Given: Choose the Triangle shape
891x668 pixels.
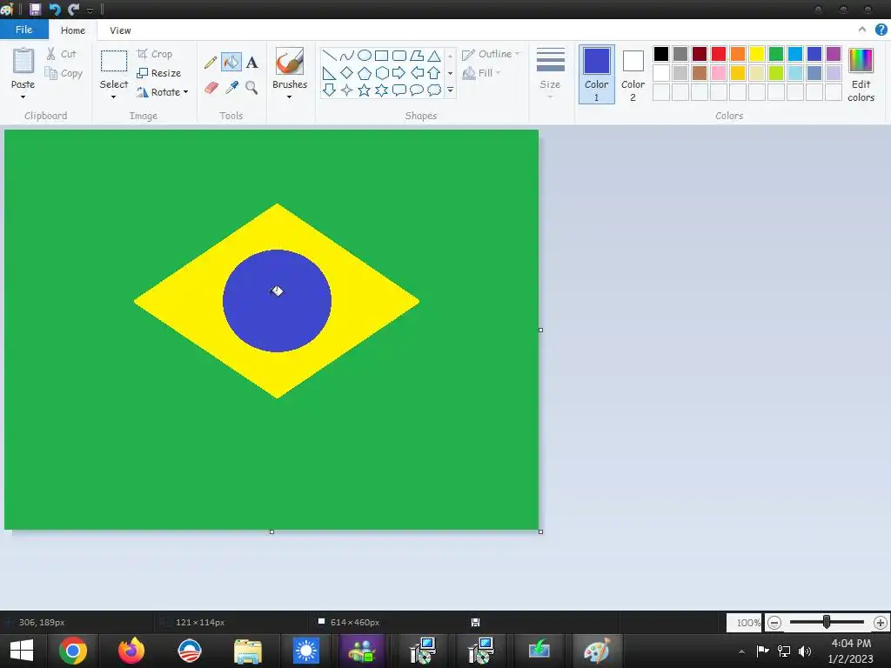Looking at the screenshot, I should point(435,55).
